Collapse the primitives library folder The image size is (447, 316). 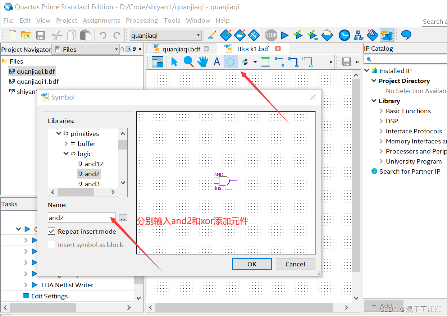click(x=59, y=134)
